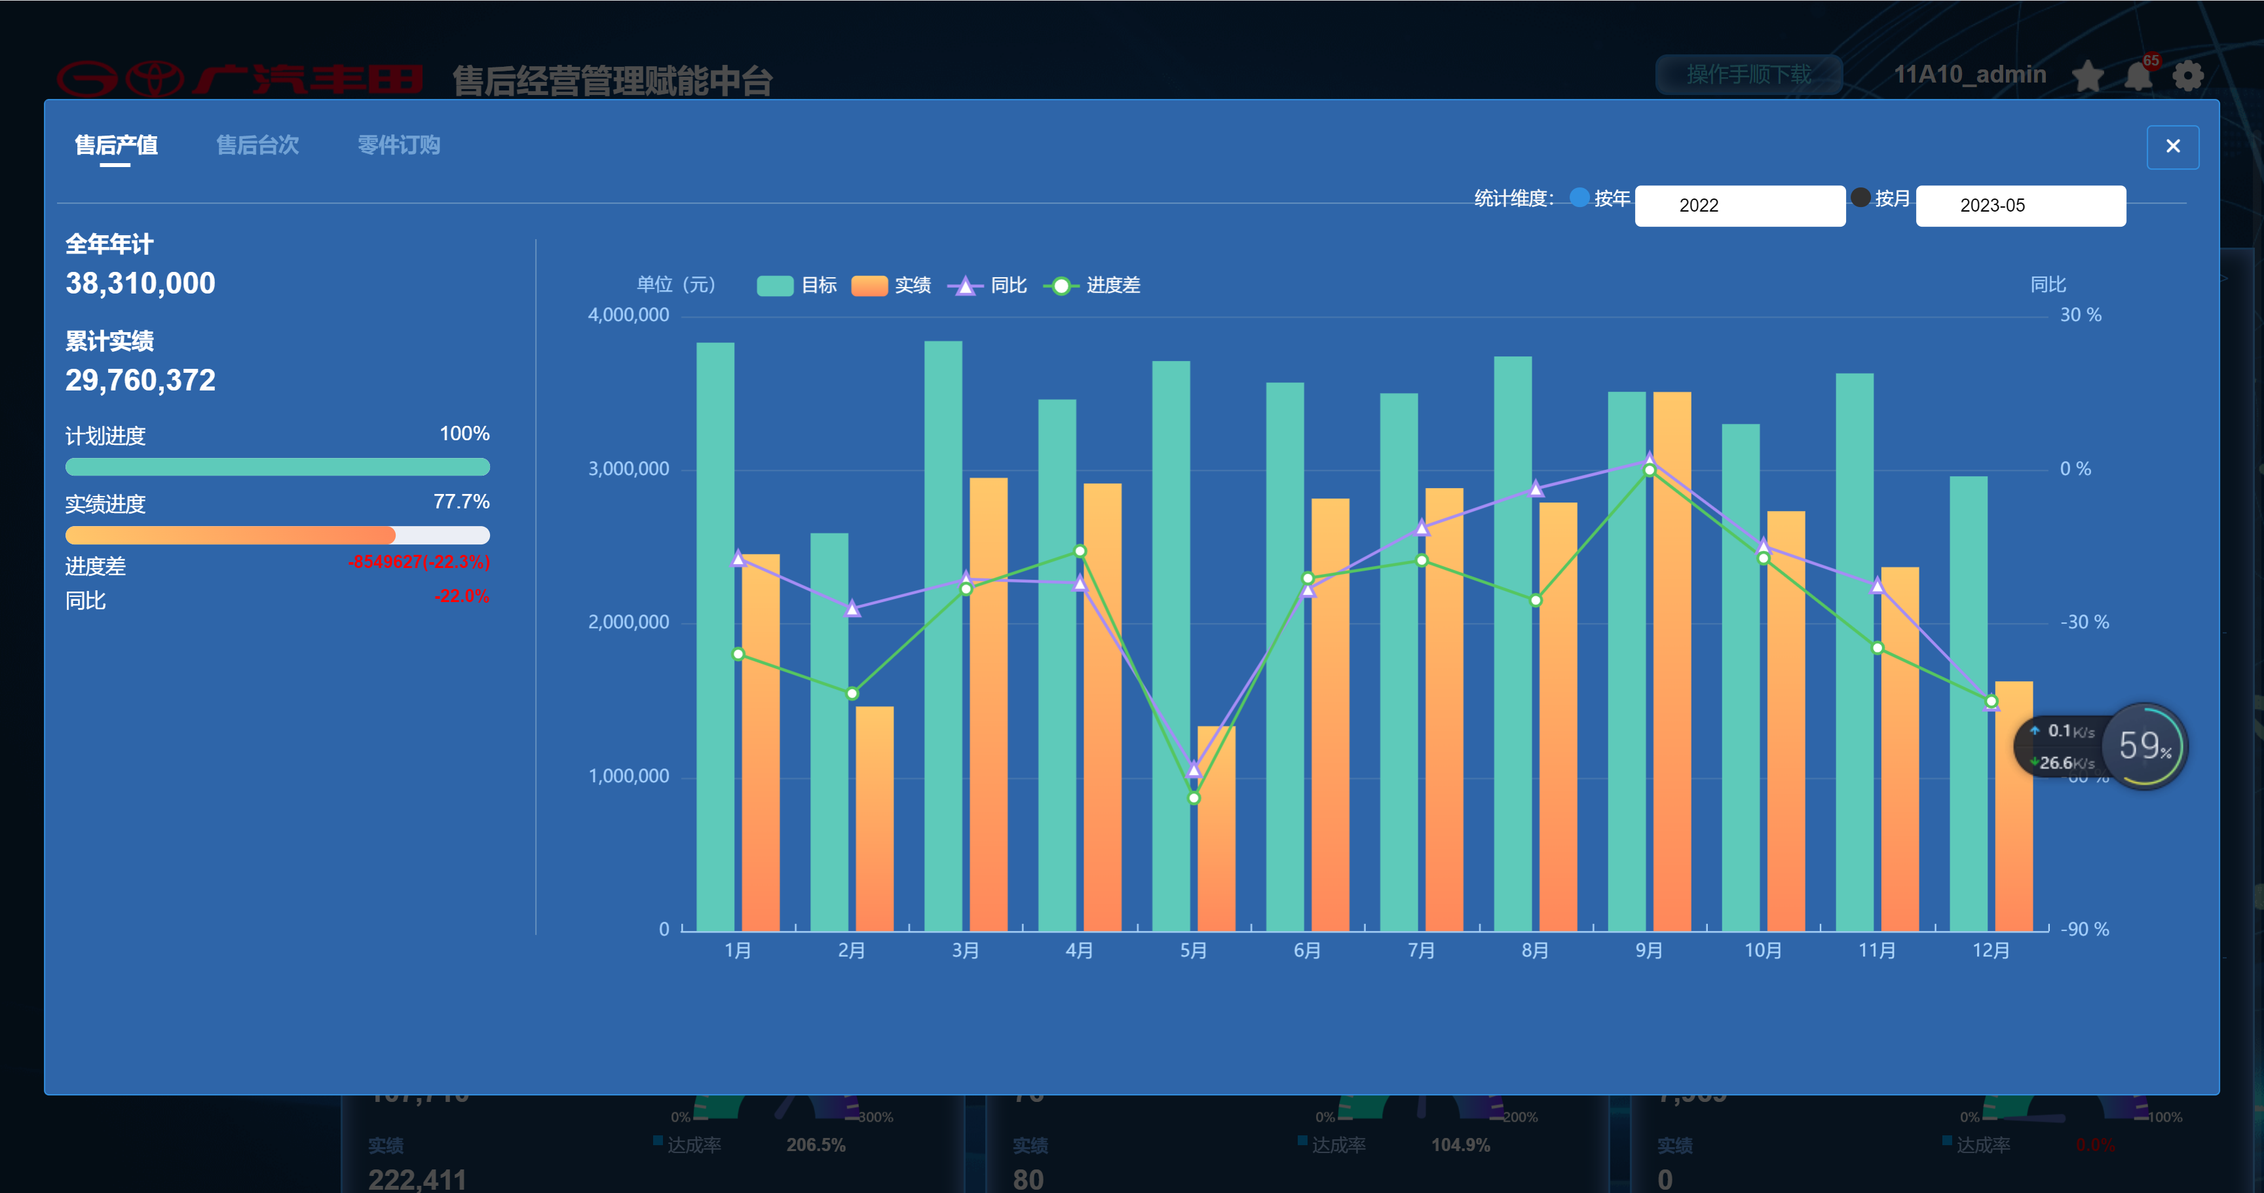
Task: Open the 售后台次 tab
Action: point(257,145)
